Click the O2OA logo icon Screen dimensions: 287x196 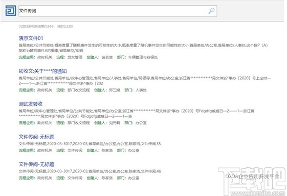[x=11, y=11]
